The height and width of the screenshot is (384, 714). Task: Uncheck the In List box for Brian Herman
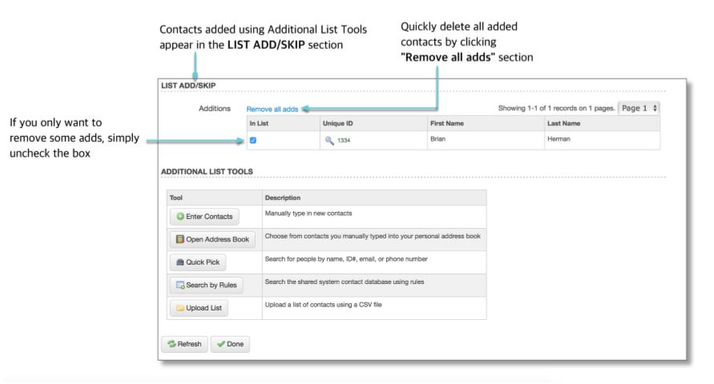(253, 141)
